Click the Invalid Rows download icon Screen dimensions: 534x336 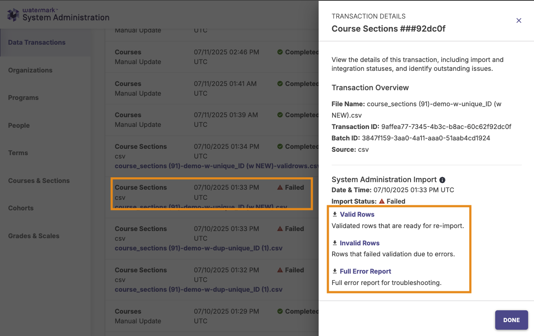pyautogui.click(x=335, y=243)
